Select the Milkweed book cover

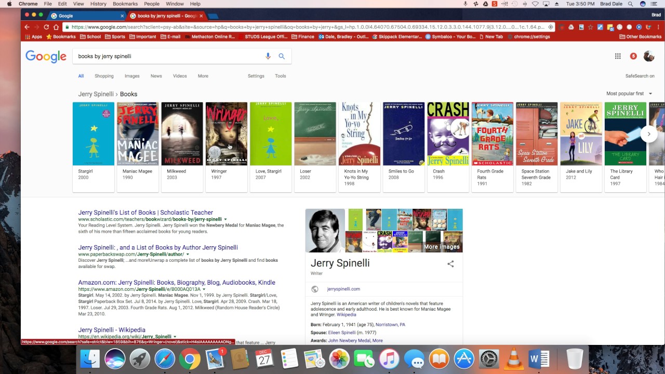pyautogui.click(x=182, y=133)
